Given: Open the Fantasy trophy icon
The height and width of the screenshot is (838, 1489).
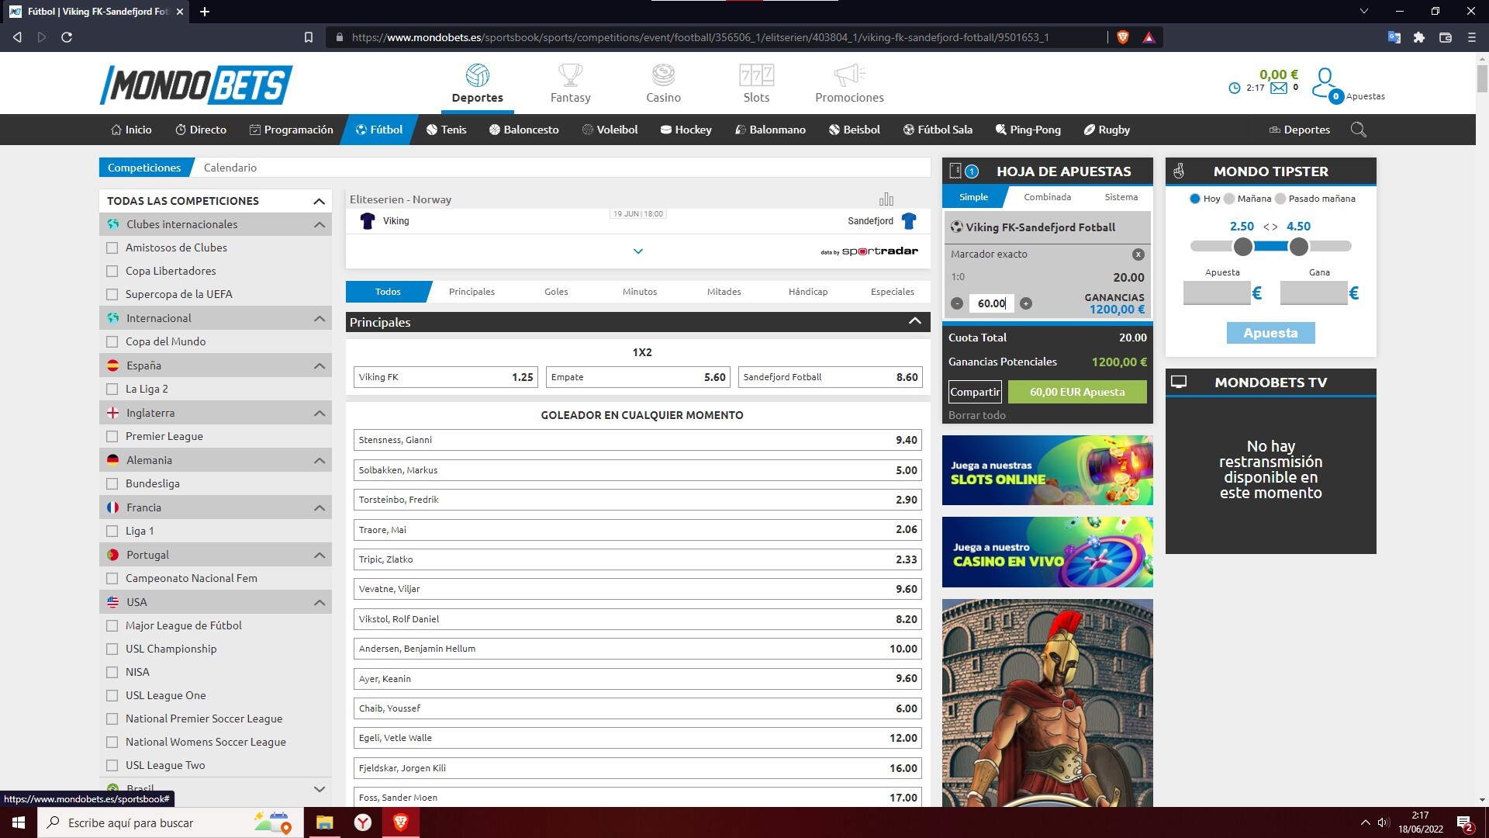Looking at the screenshot, I should tap(570, 75).
